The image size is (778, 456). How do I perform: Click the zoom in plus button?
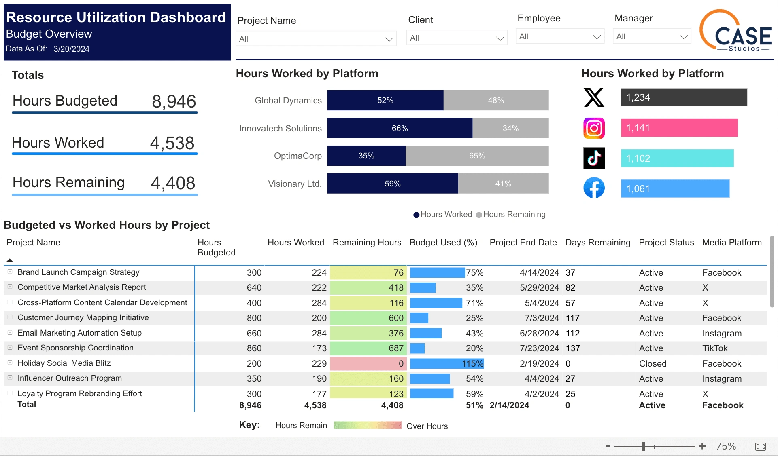click(702, 446)
